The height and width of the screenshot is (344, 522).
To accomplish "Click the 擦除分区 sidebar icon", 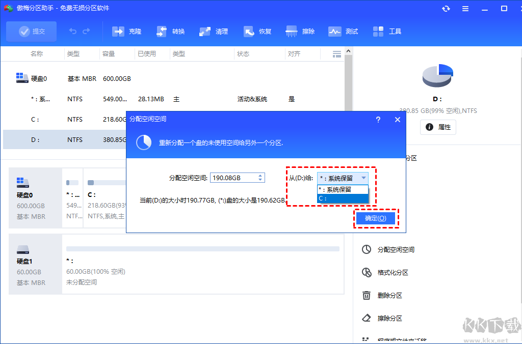I will tap(367, 318).
